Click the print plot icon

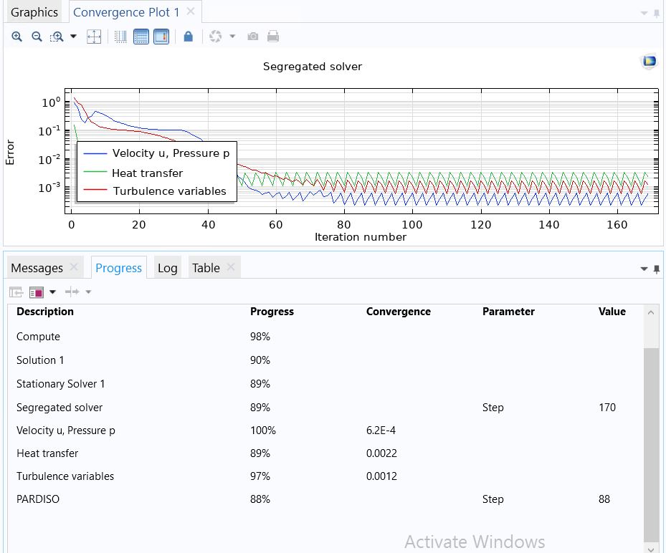(273, 37)
